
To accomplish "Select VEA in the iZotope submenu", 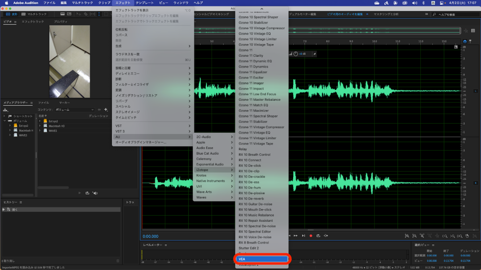I will pos(262,259).
